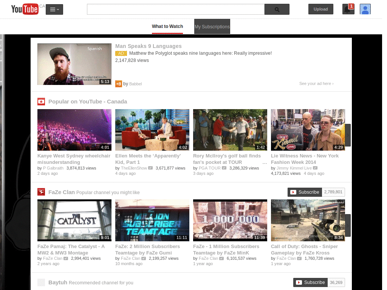Open Ellen Meets the Apparently Kid title
The image size is (387, 290).
click(x=148, y=159)
